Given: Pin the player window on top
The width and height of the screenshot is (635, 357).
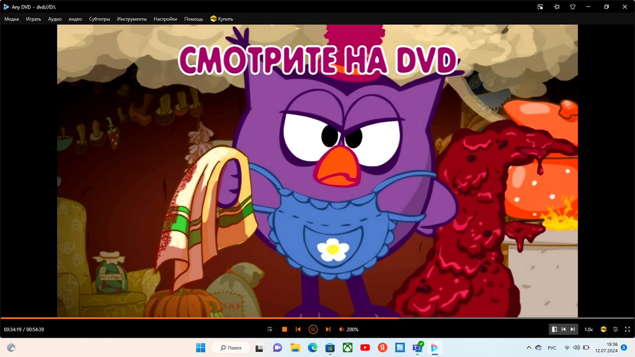Looking at the screenshot, I should [x=557, y=7].
